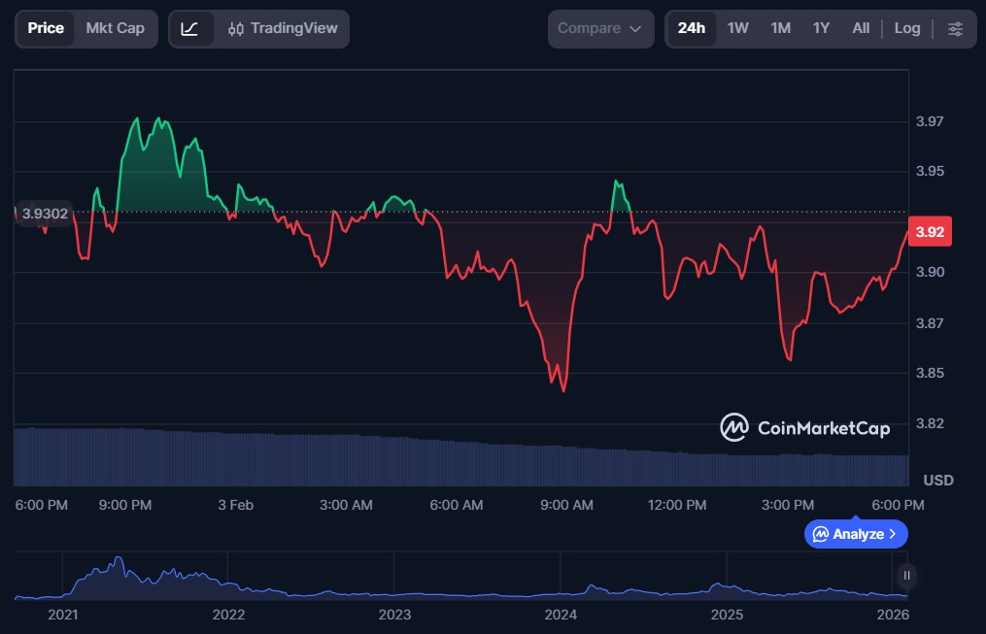Screen dimensions: 986x634
Task: Toggle the Log scale option
Action: point(906,28)
